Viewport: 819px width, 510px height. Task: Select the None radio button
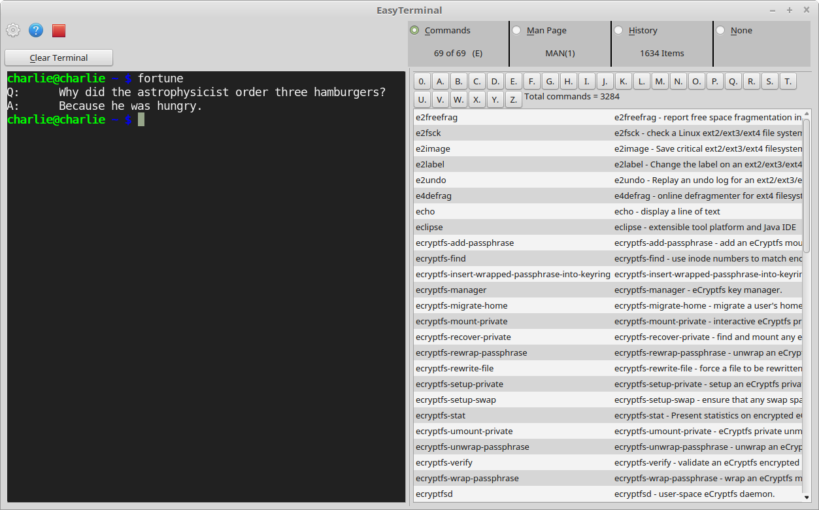tap(720, 30)
